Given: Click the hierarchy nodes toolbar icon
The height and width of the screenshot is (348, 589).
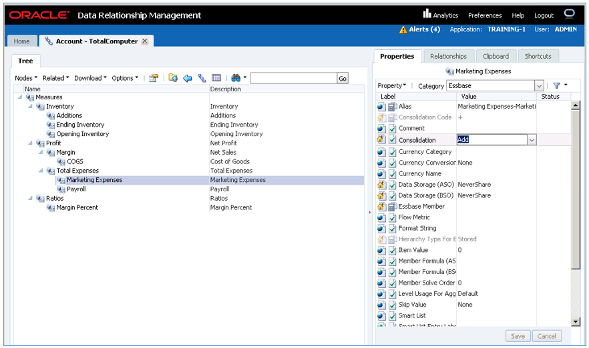Looking at the screenshot, I should click(x=202, y=78).
